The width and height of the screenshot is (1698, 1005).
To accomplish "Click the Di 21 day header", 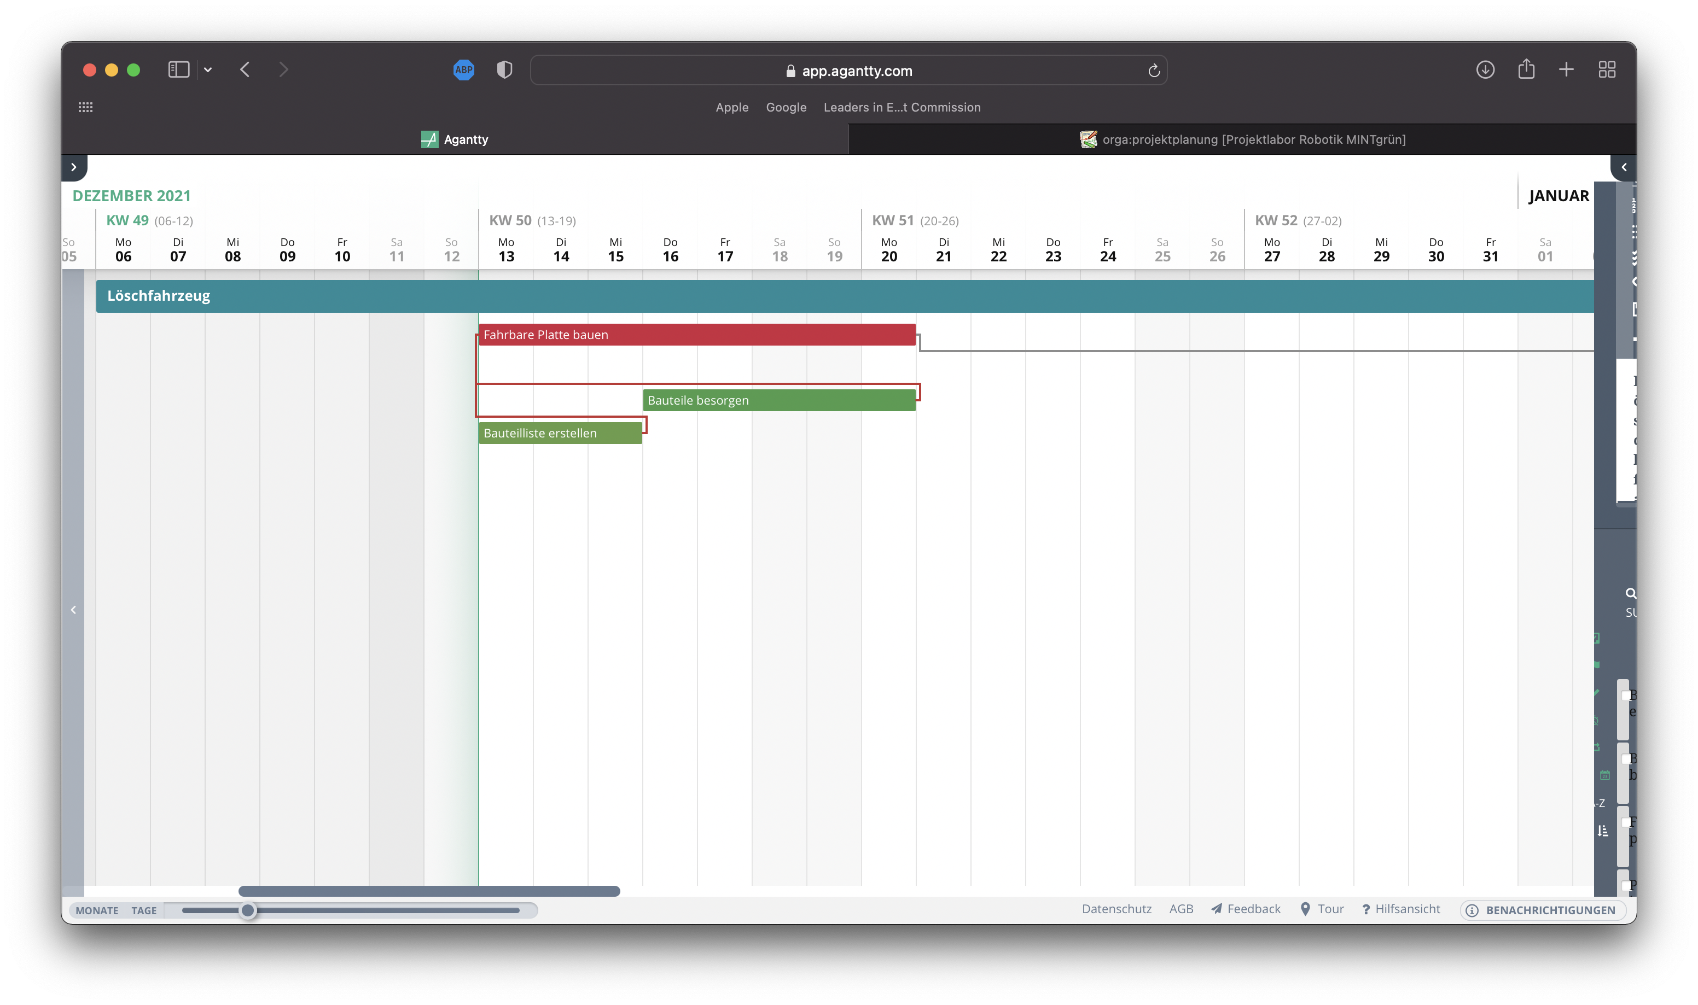I will [x=944, y=250].
